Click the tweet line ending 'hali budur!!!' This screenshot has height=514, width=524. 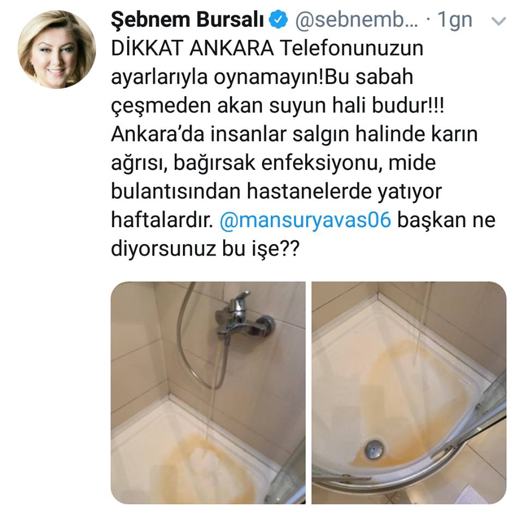pyautogui.click(x=278, y=105)
